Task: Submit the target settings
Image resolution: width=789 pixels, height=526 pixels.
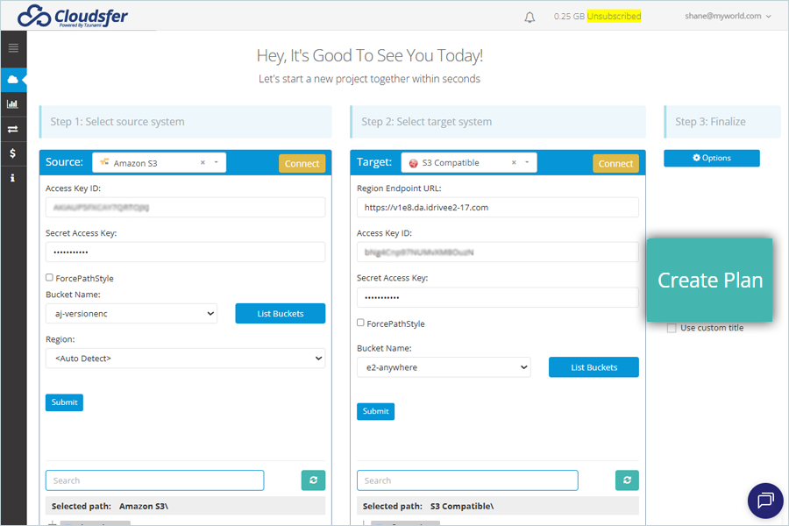Action: click(x=375, y=412)
